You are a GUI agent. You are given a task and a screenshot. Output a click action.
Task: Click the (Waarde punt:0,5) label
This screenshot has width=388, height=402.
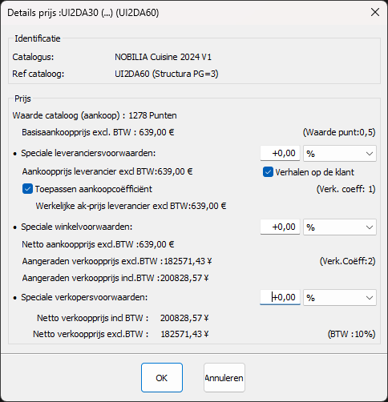point(339,132)
